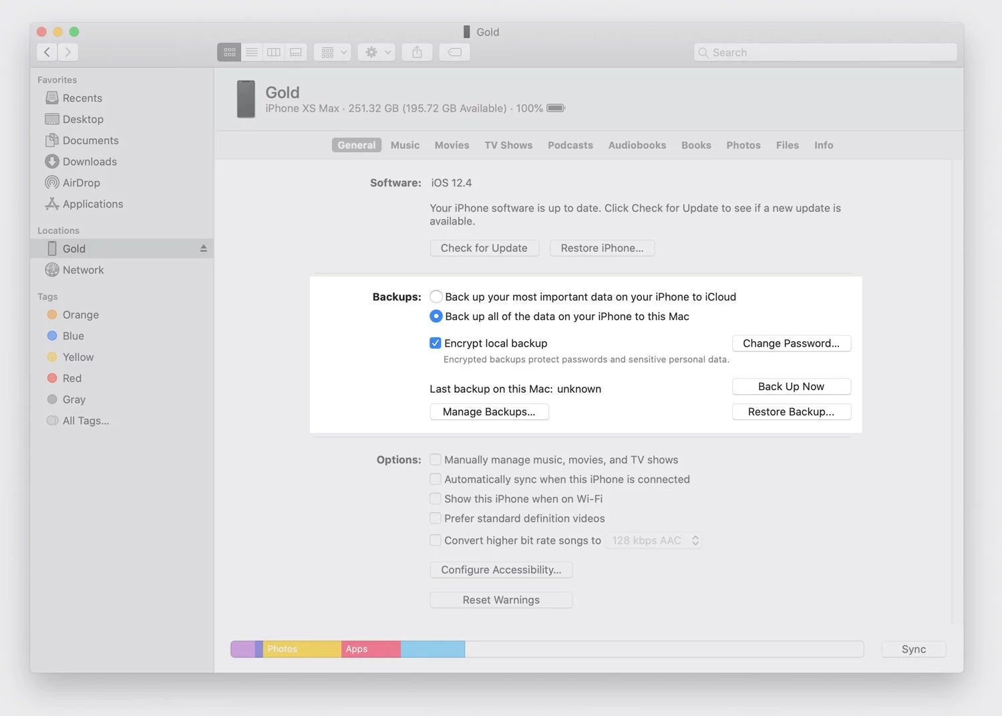Image resolution: width=1002 pixels, height=716 pixels.
Task: Click into the Search field
Action: pyautogui.click(x=826, y=52)
